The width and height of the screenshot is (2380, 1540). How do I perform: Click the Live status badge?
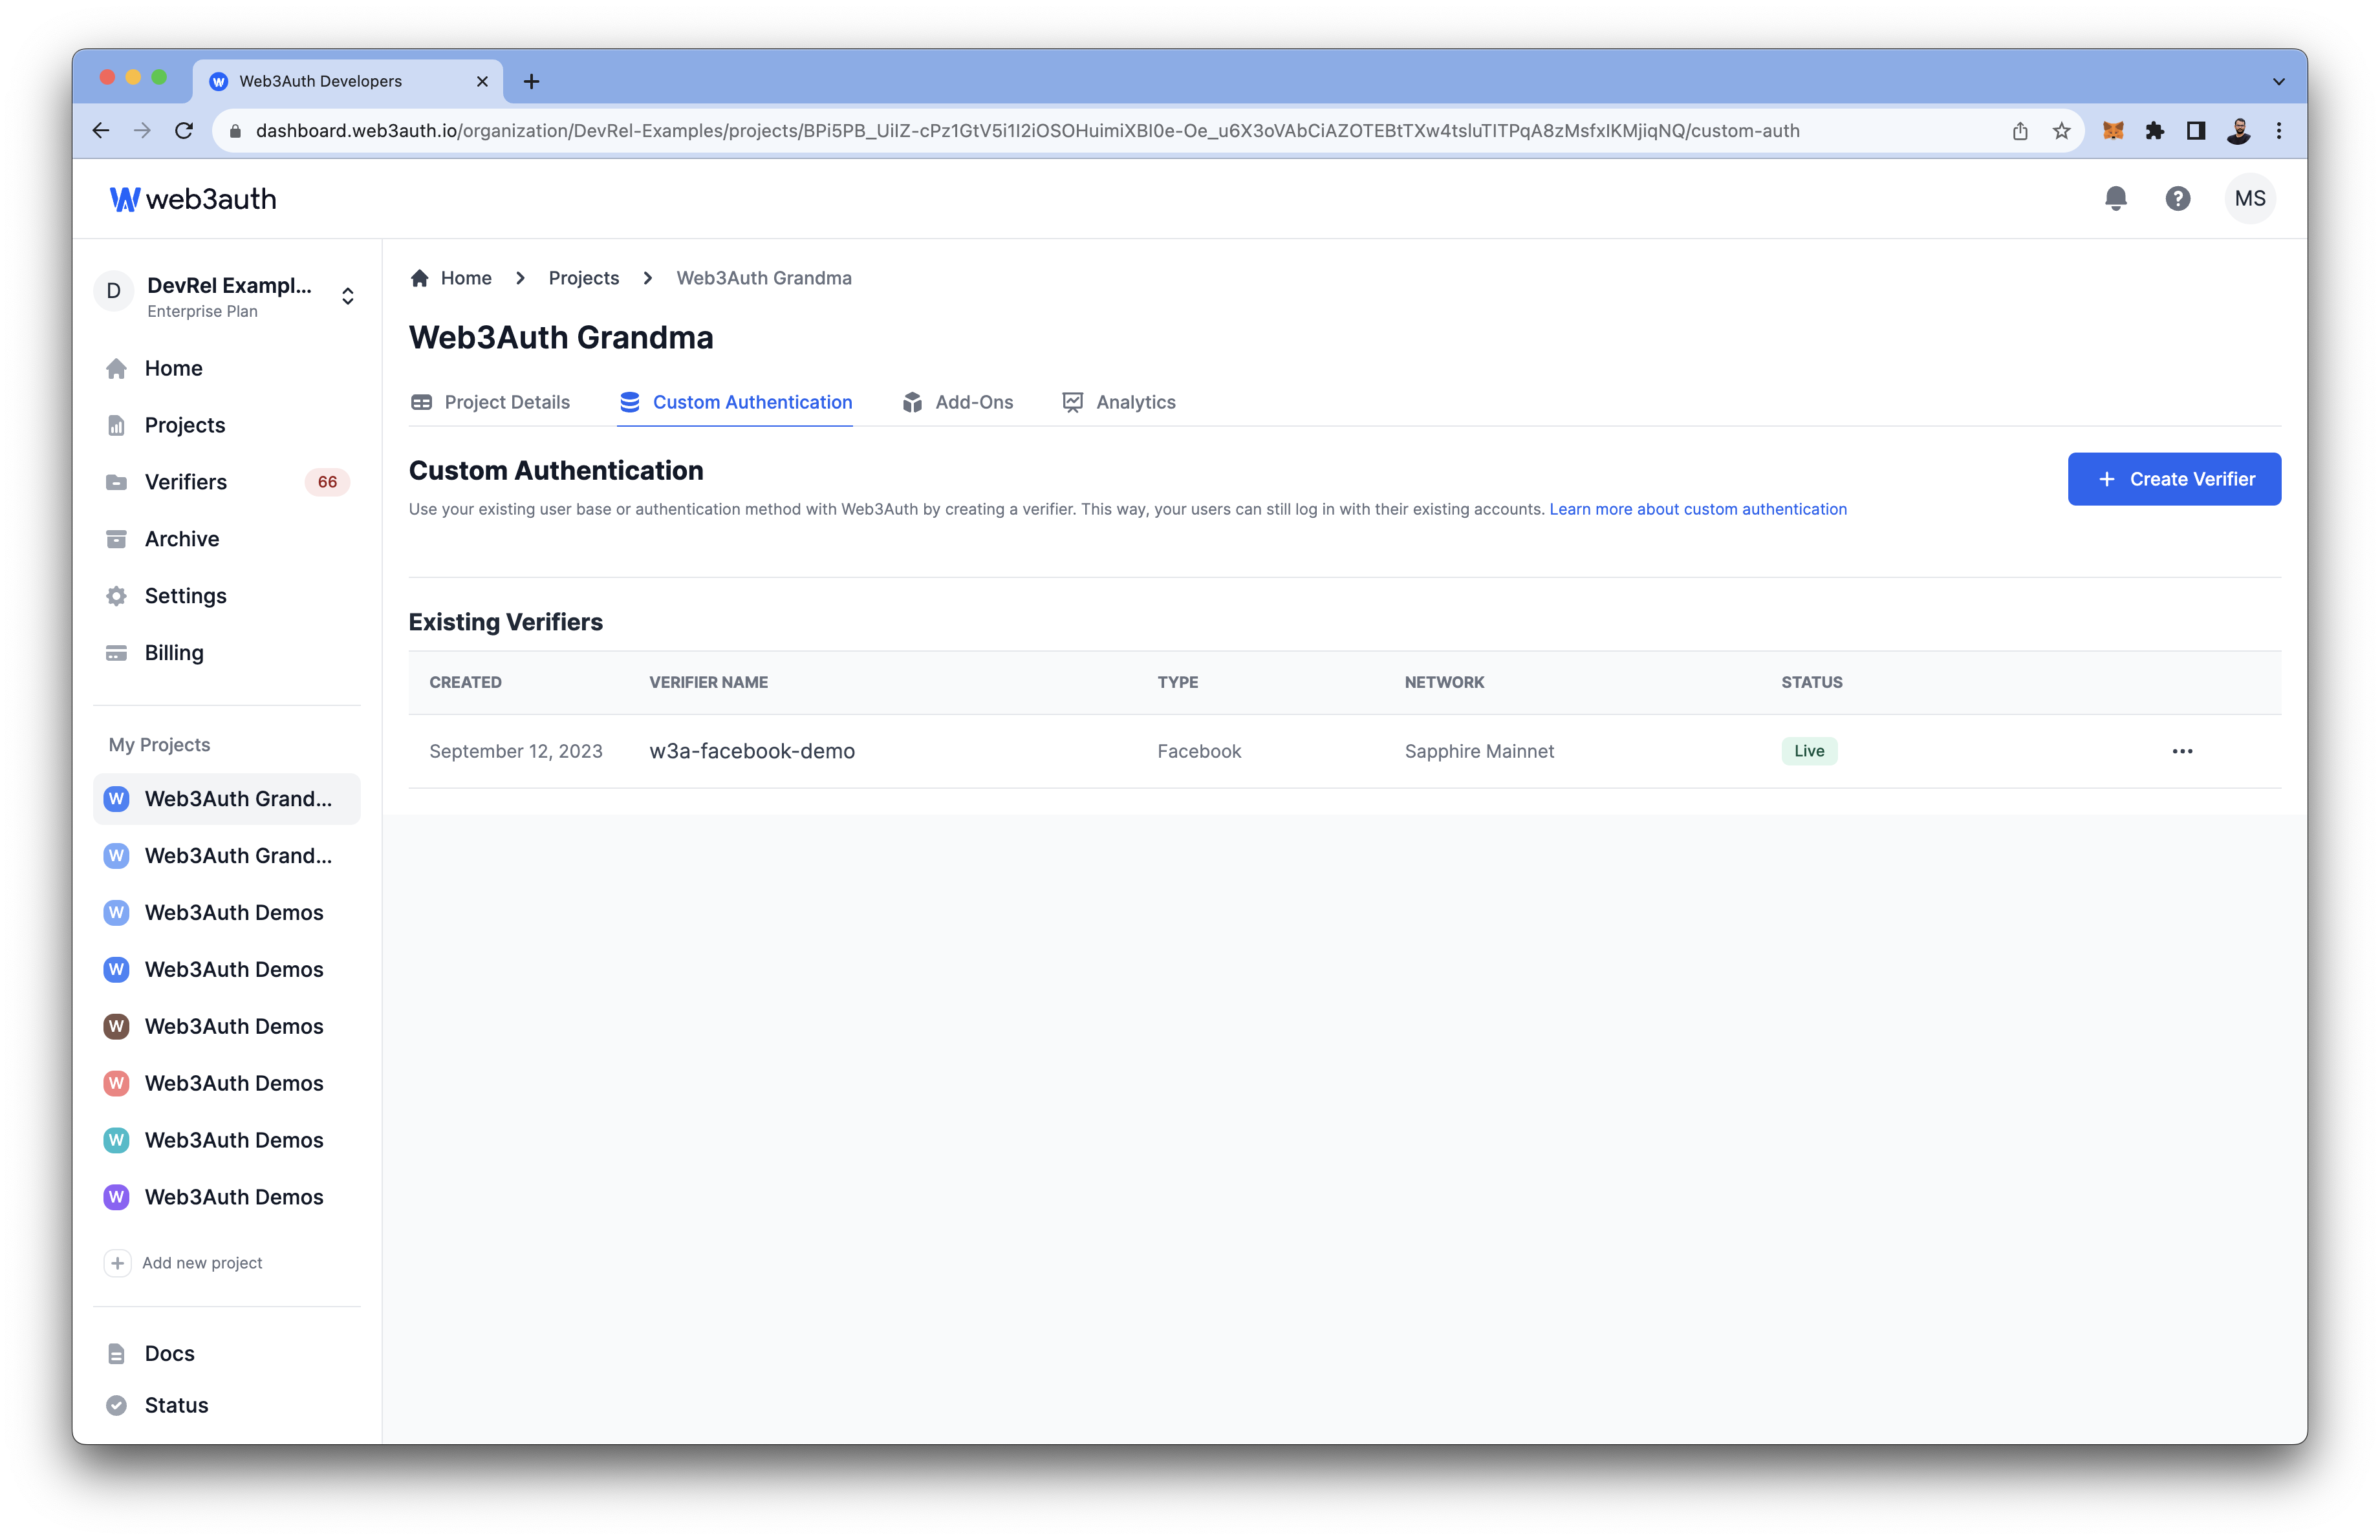pyautogui.click(x=1809, y=751)
